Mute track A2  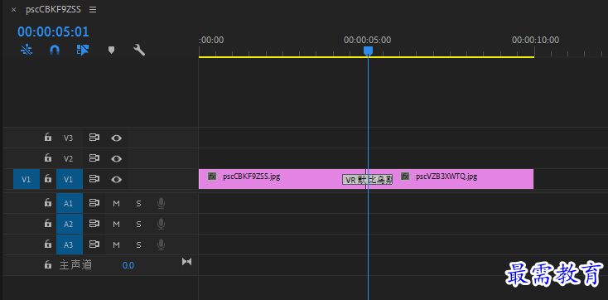coord(116,224)
